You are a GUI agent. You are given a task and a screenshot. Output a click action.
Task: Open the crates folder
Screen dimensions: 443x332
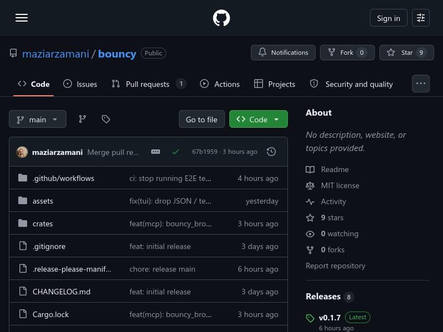pyautogui.click(x=43, y=224)
